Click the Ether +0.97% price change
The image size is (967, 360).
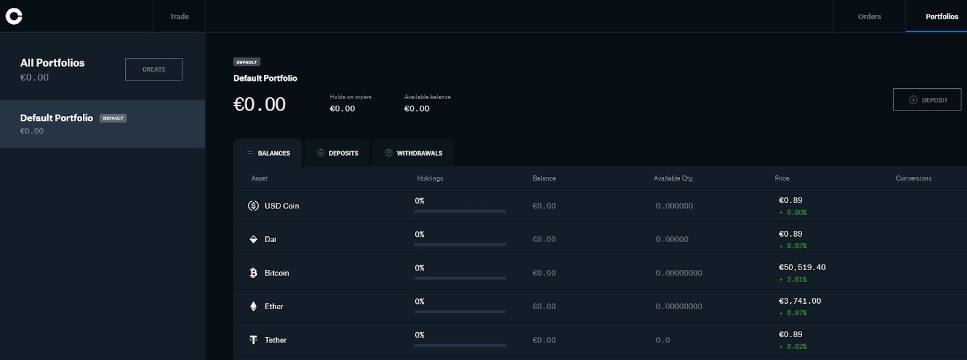(x=793, y=313)
